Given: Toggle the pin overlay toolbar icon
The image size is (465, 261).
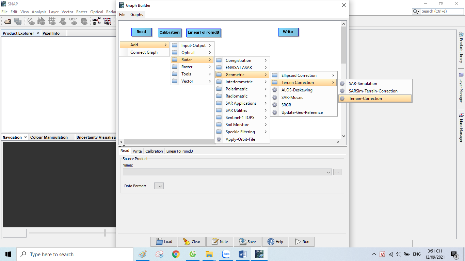Looking at the screenshot, I should tap(63, 21).
